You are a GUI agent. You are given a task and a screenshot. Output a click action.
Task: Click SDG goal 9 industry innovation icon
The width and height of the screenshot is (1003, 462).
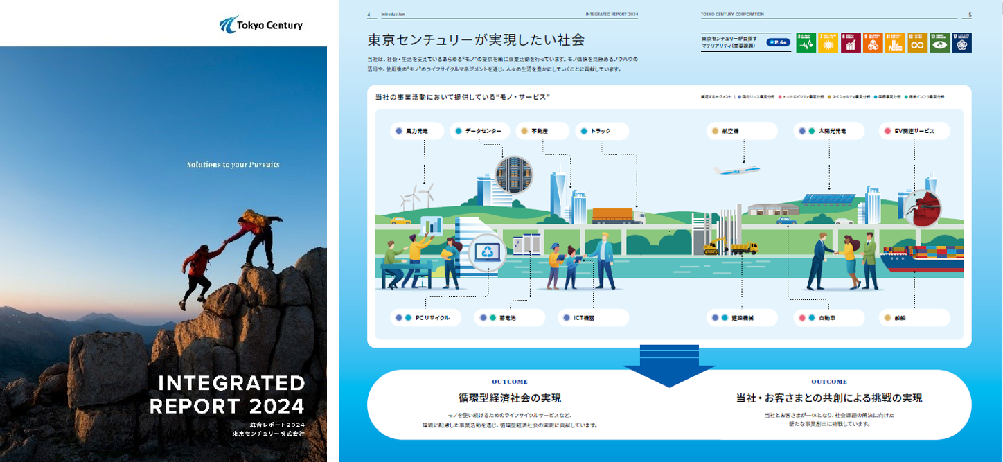point(873,42)
